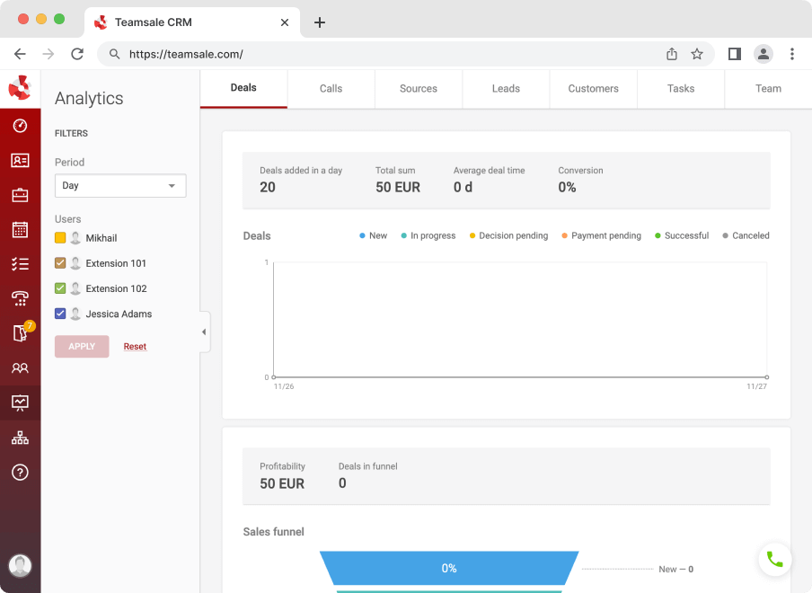Image resolution: width=812 pixels, height=593 pixels.
Task: Select the analytics chart icon in sidebar
Action: pyautogui.click(x=20, y=403)
